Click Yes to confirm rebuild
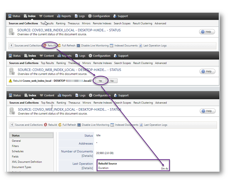The height and width of the screenshot is (189, 229). click(100, 81)
